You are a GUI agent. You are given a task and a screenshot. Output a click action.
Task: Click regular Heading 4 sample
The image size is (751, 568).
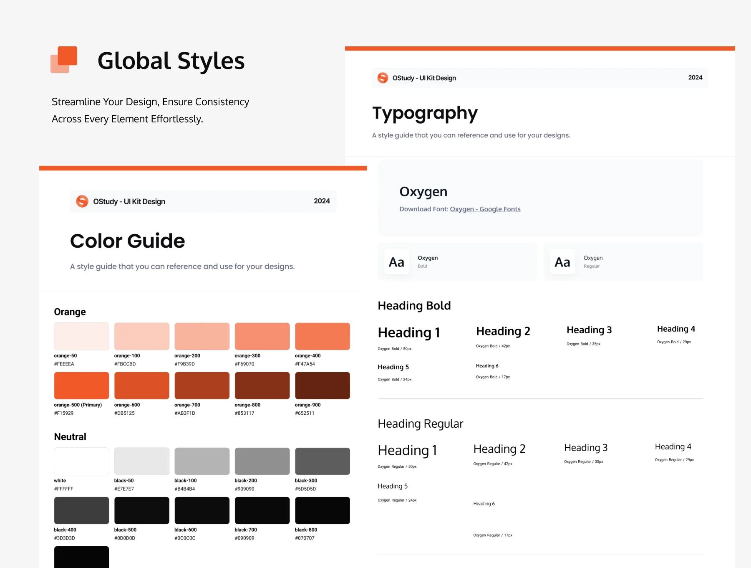(x=673, y=446)
